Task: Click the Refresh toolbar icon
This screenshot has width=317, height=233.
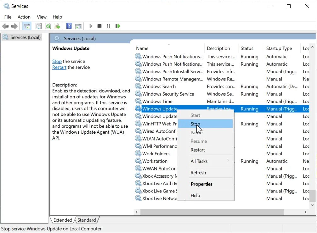Action: [x=48, y=26]
